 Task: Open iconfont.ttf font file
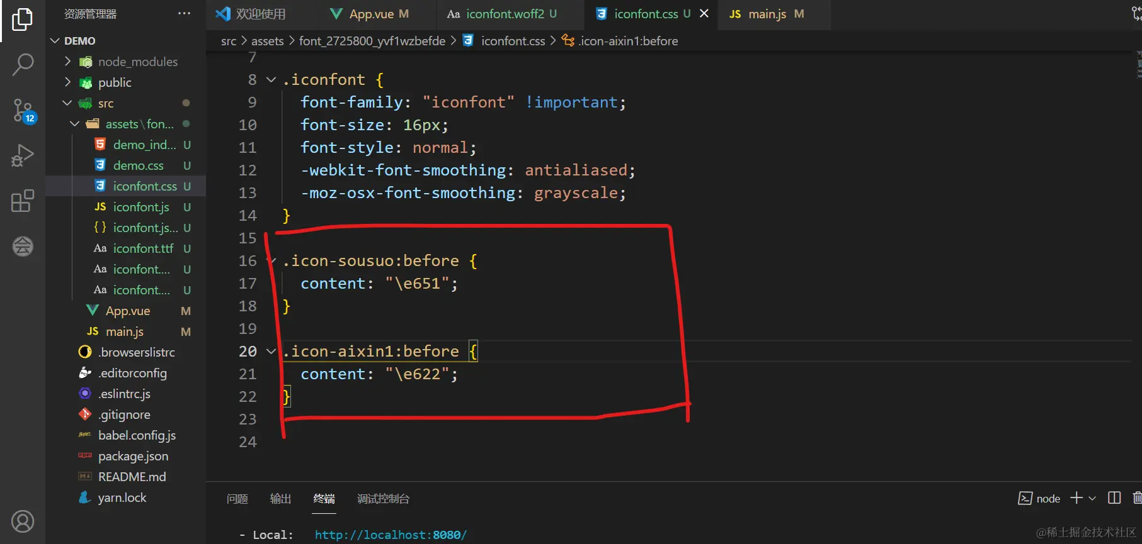click(x=142, y=248)
